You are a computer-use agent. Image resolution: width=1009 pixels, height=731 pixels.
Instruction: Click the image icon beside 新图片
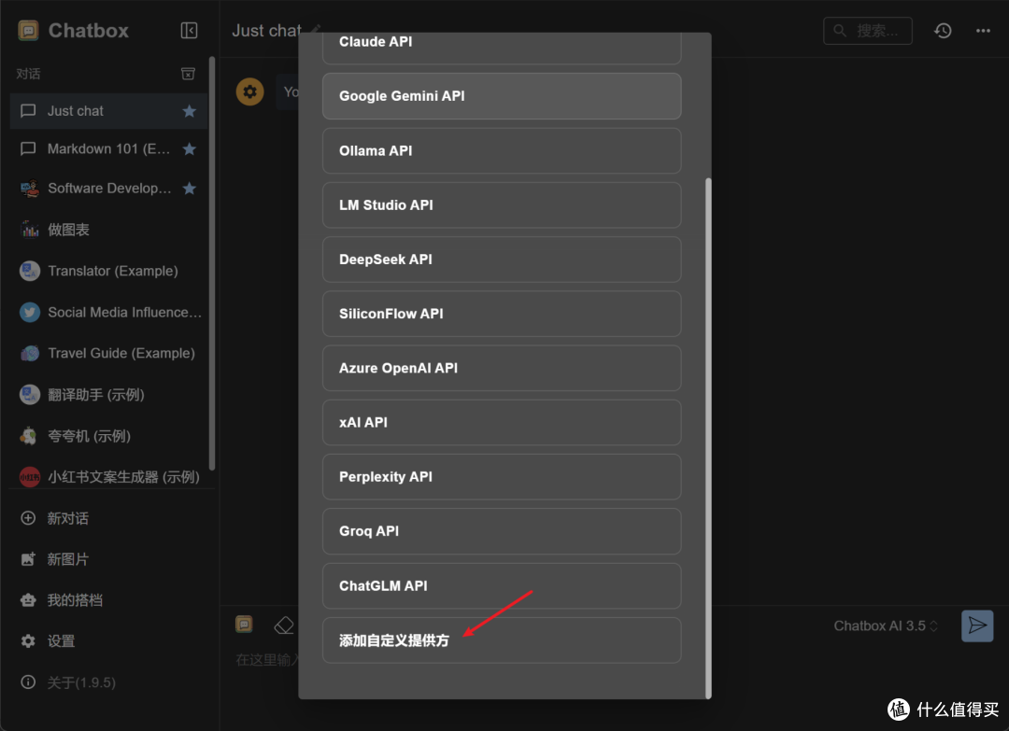tap(28, 559)
